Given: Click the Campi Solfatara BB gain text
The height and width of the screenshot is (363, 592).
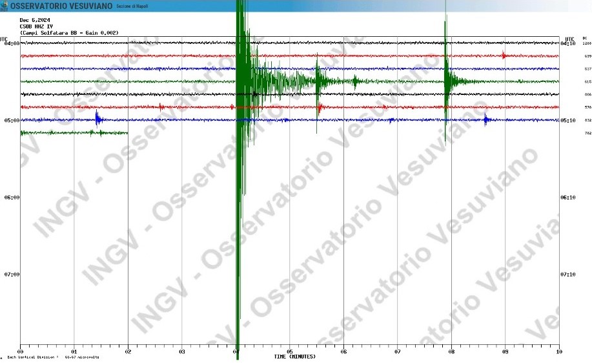Looking at the screenshot, I should pyautogui.click(x=69, y=32).
